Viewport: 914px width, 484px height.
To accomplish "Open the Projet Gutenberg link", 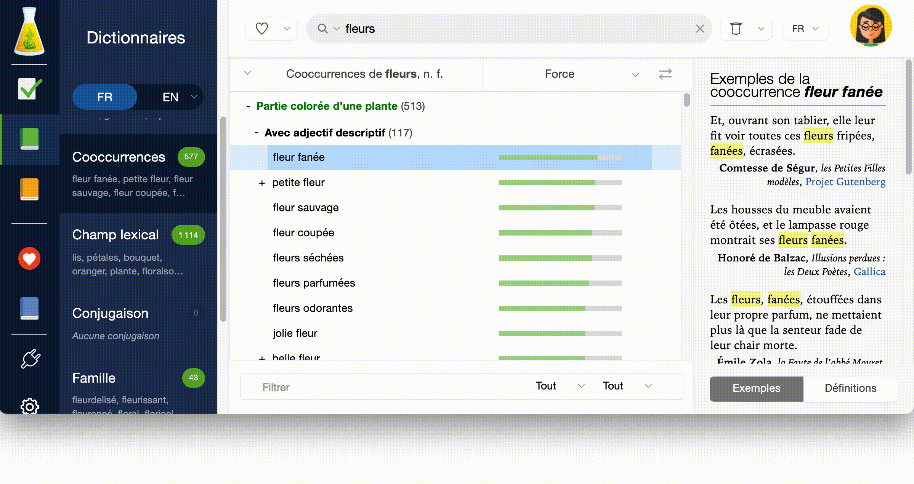I will pyautogui.click(x=845, y=182).
